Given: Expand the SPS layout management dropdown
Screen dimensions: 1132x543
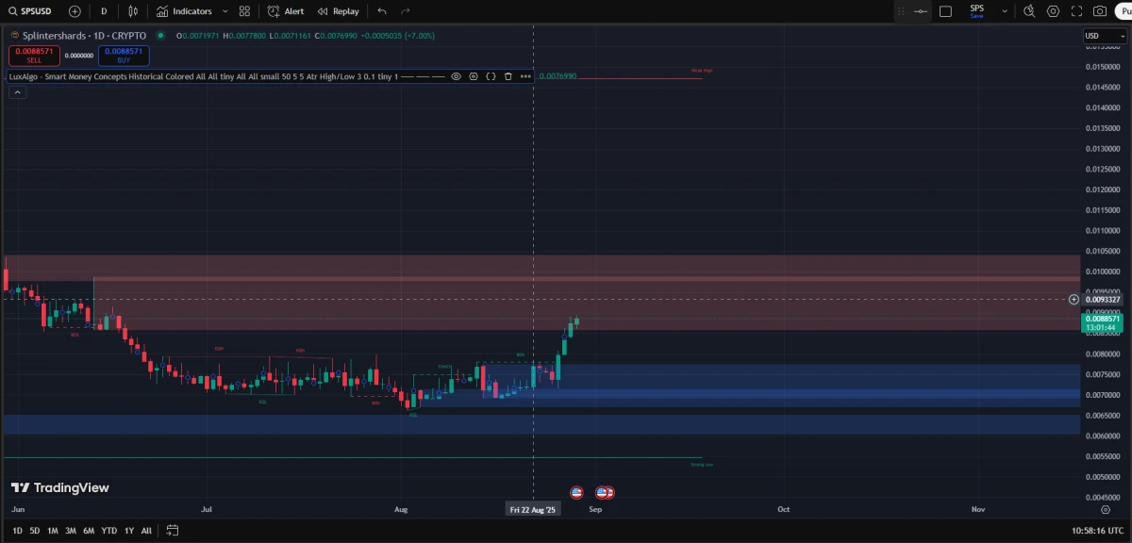Looking at the screenshot, I should point(1005,11).
